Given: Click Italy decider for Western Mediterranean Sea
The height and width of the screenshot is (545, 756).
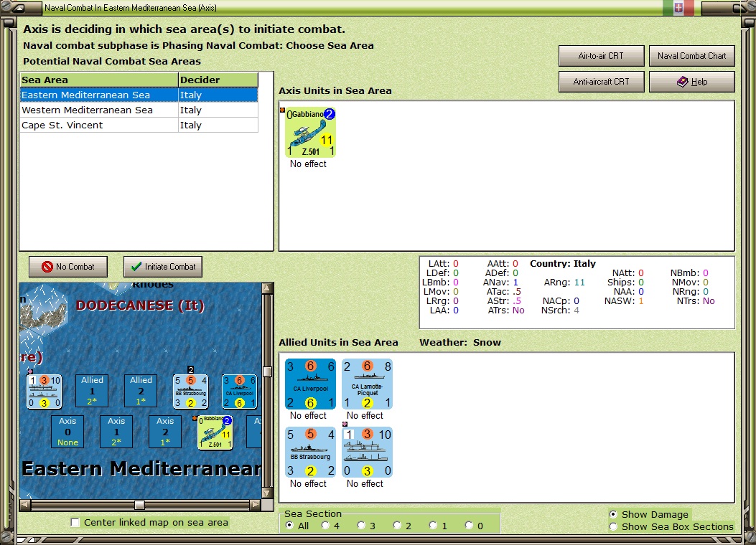Looking at the screenshot, I should [218, 110].
